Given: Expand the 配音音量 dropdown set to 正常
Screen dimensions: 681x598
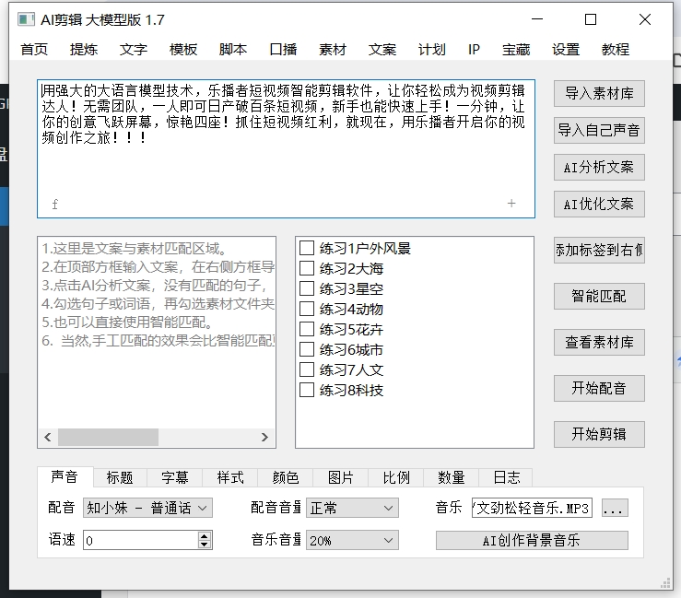Looking at the screenshot, I should 352,508.
